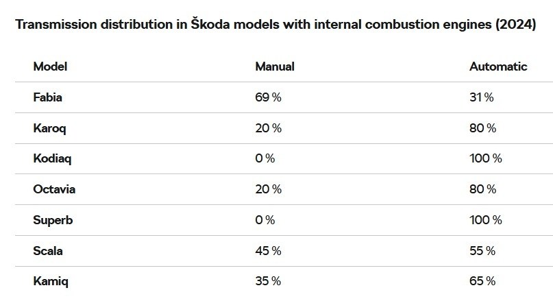Click the Scala model row label
This screenshot has height=301, width=553.
point(48,251)
